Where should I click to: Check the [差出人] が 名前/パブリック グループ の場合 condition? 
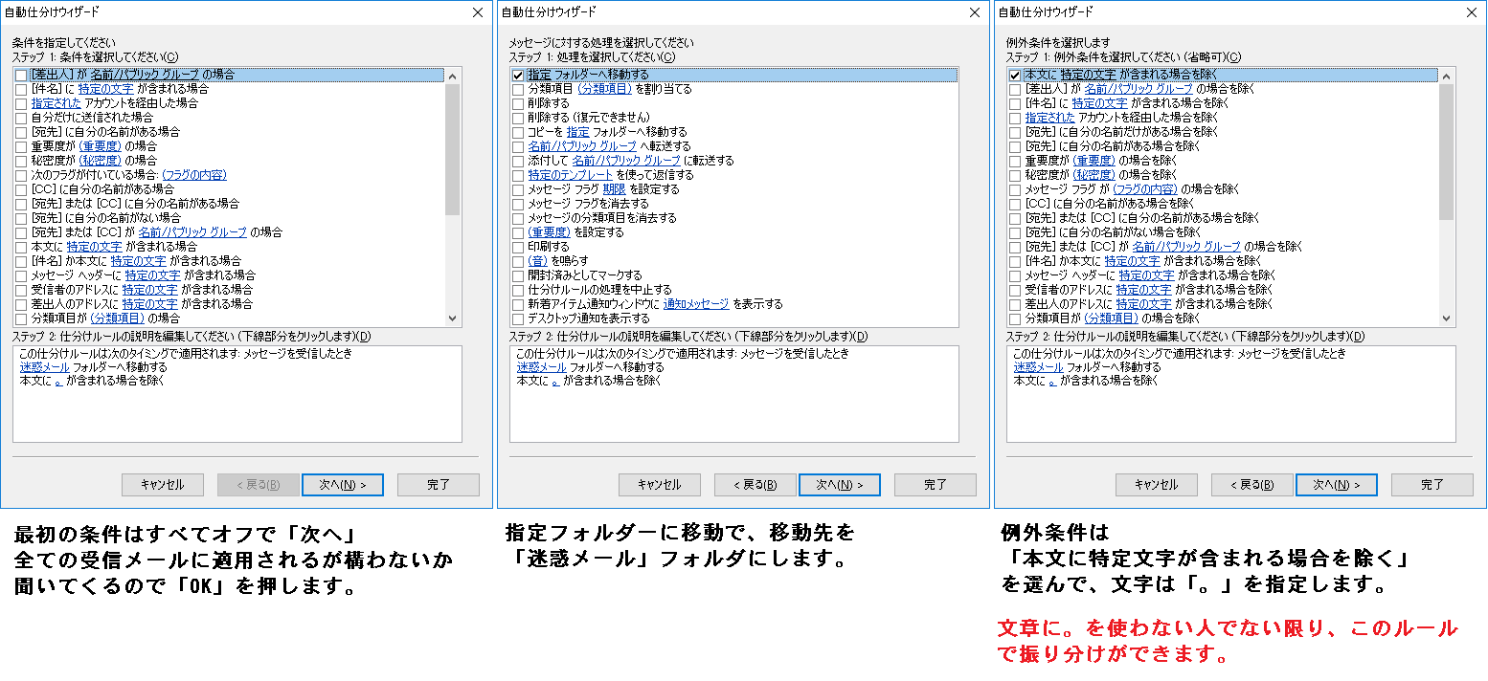21,75
